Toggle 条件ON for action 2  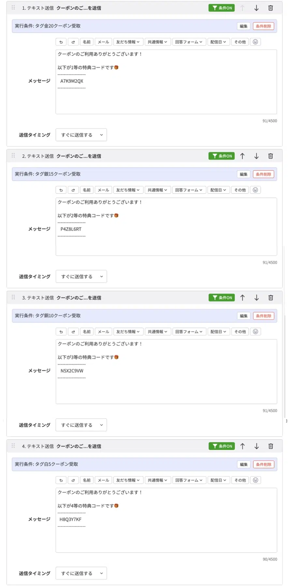tap(222, 156)
